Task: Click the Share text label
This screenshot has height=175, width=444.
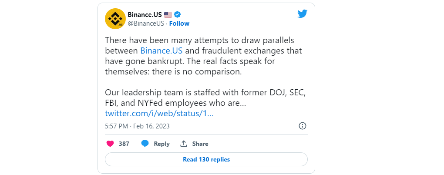Action: coord(200,144)
